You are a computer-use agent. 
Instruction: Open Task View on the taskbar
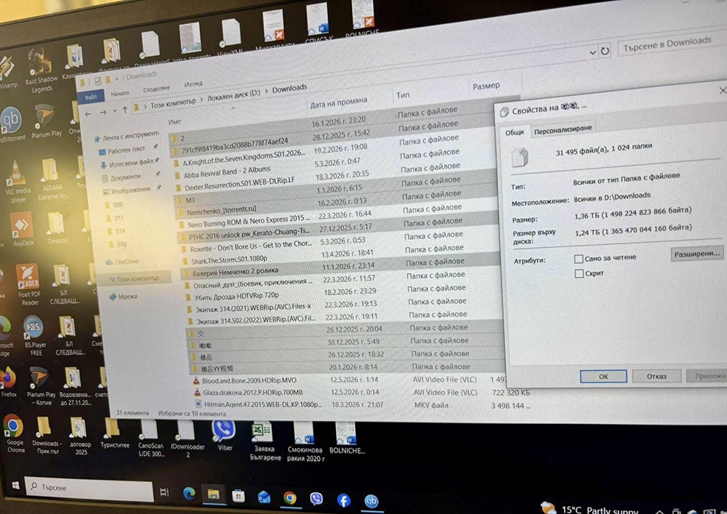pyautogui.click(x=164, y=492)
